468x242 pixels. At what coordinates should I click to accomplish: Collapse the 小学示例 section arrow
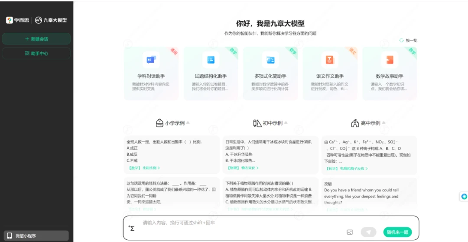click(188, 123)
